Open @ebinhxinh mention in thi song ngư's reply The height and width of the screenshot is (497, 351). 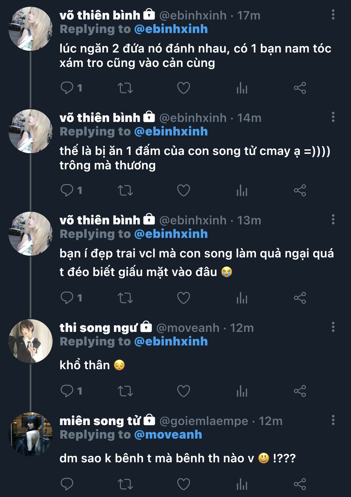point(171,341)
